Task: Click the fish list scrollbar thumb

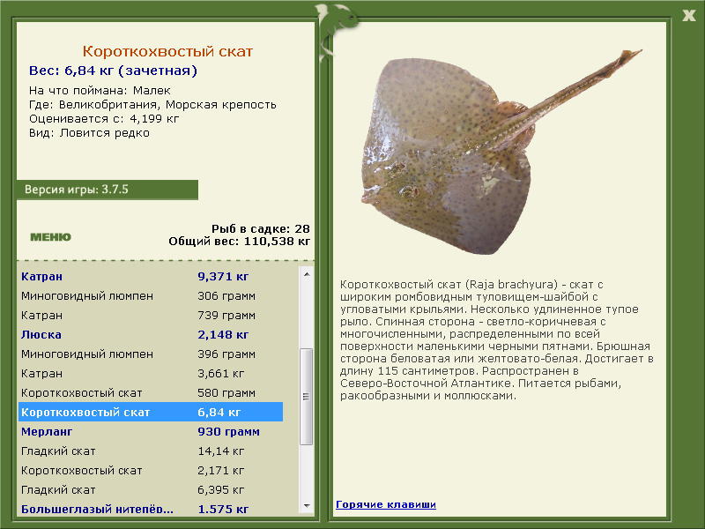Action: (x=307, y=396)
